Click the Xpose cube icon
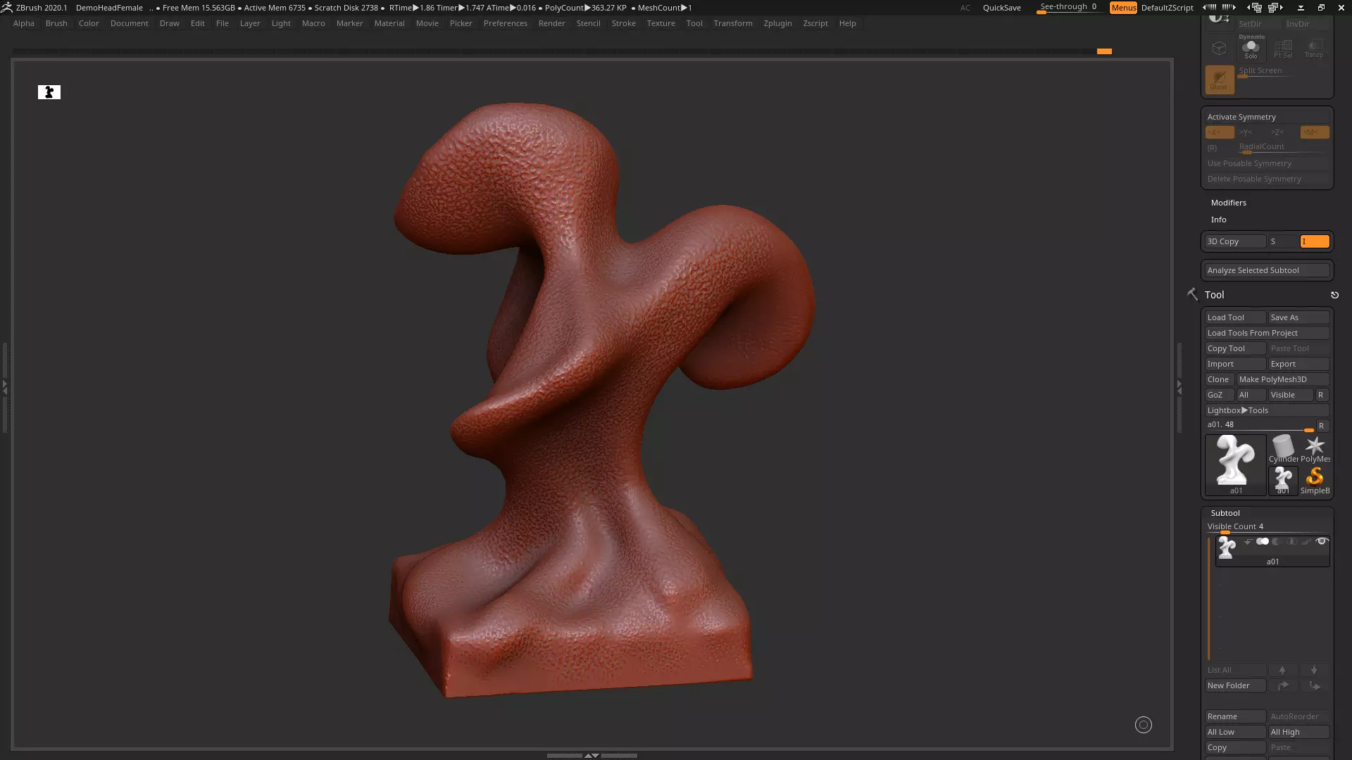This screenshot has height=760, width=1352. point(1219,49)
